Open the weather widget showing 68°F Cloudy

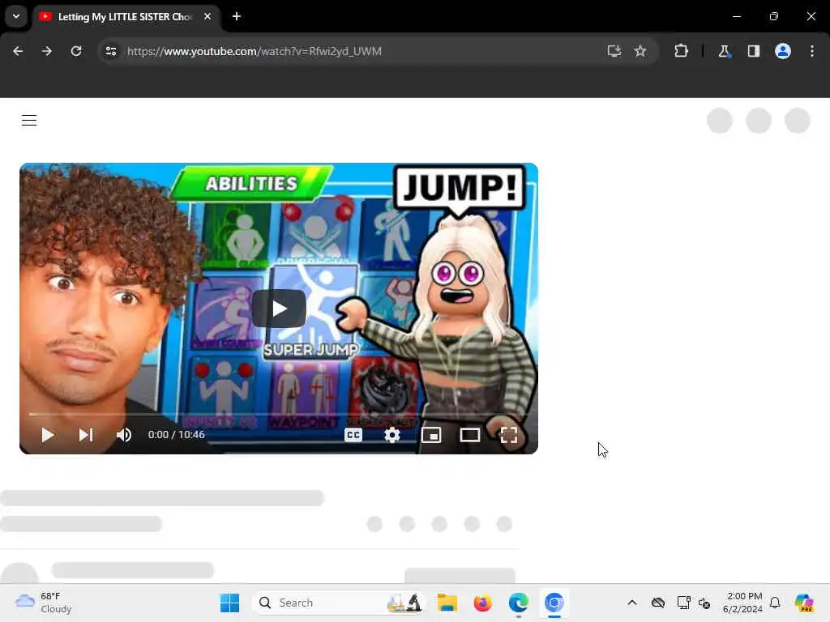pos(44,603)
